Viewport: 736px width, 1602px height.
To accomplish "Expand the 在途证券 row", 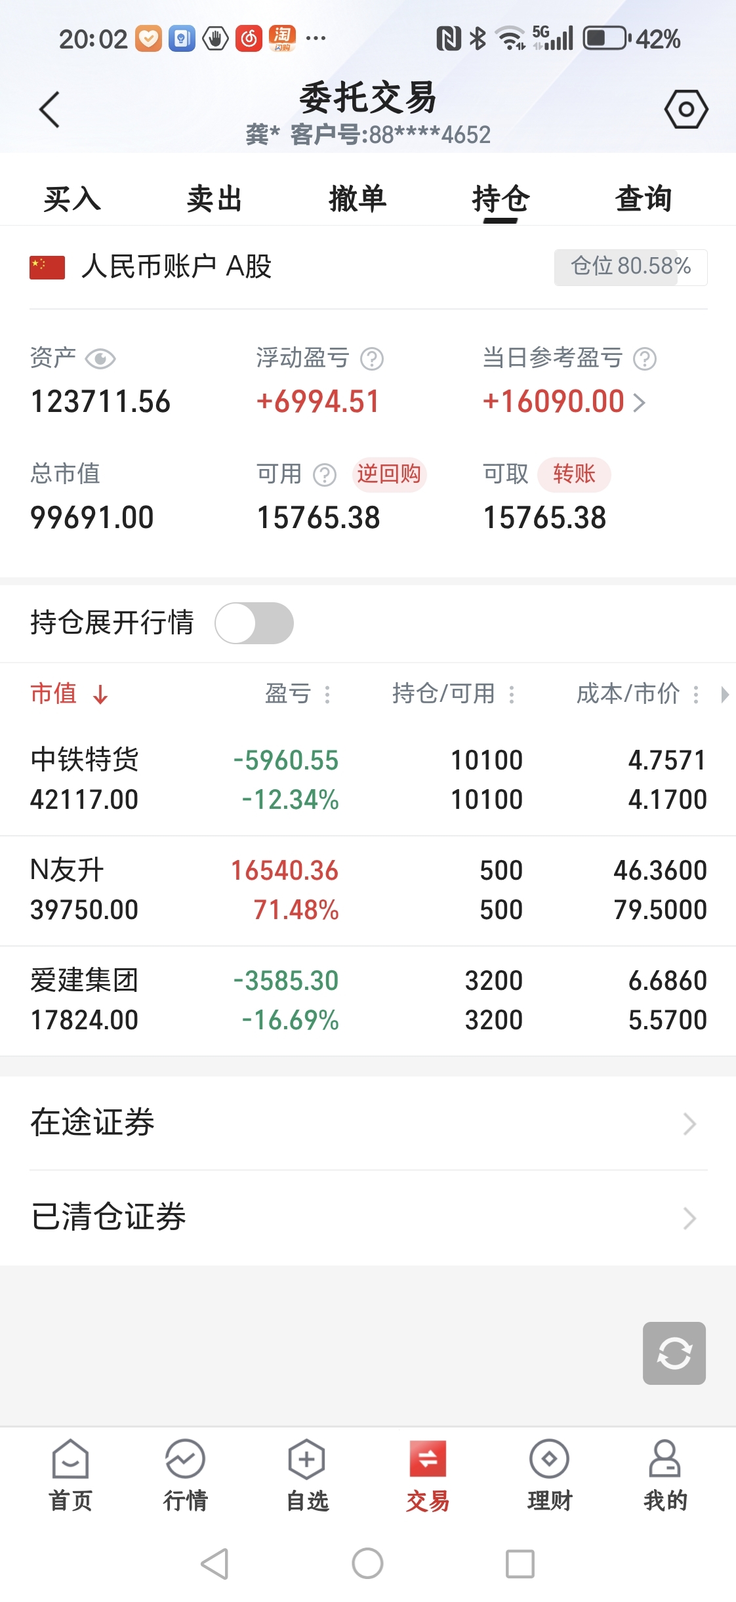I will pyautogui.click(x=368, y=1122).
